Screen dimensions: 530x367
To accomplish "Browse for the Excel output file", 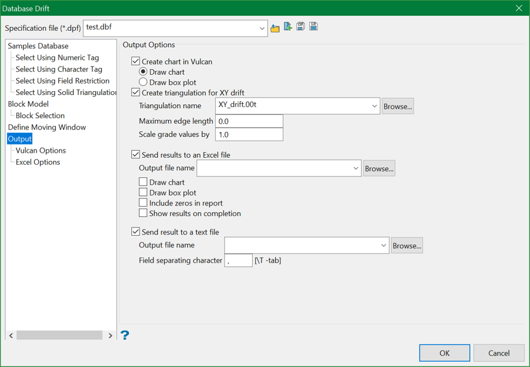I will click(378, 168).
